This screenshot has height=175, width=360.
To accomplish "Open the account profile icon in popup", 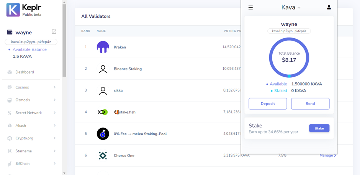I will [x=329, y=7].
